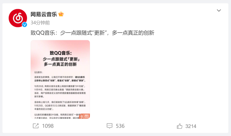Screen dimensions: 231x136
Task: Click the 34分钟前 timestamp
Action: [x=40, y=23]
